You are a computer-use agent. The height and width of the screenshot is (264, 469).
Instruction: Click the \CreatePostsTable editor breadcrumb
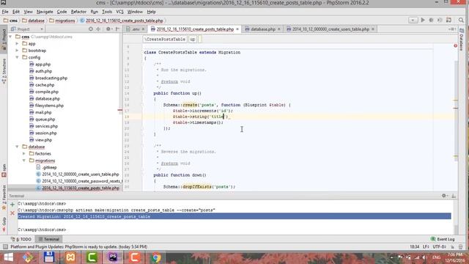[165, 39]
